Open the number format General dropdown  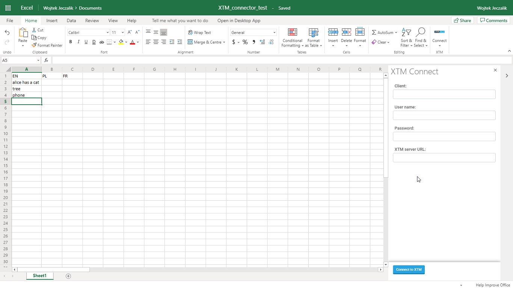pyautogui.click(x=274, y=33)
